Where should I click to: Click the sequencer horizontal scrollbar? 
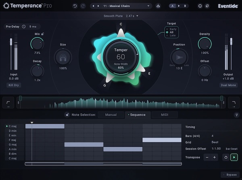103,164
